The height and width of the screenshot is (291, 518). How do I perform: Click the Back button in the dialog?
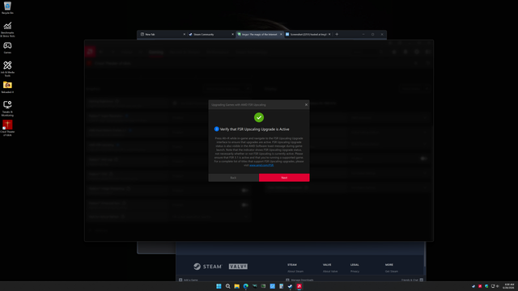coord(234,178)
